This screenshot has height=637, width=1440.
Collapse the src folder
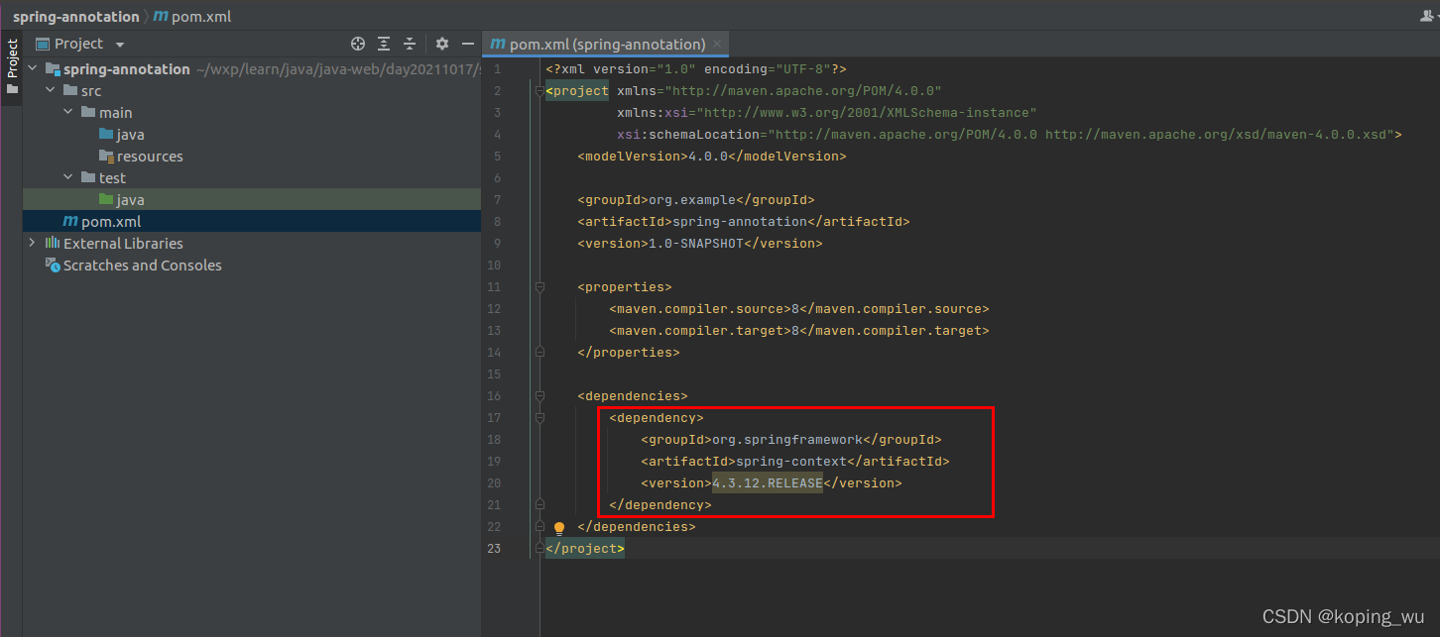[x=50, y=90]
